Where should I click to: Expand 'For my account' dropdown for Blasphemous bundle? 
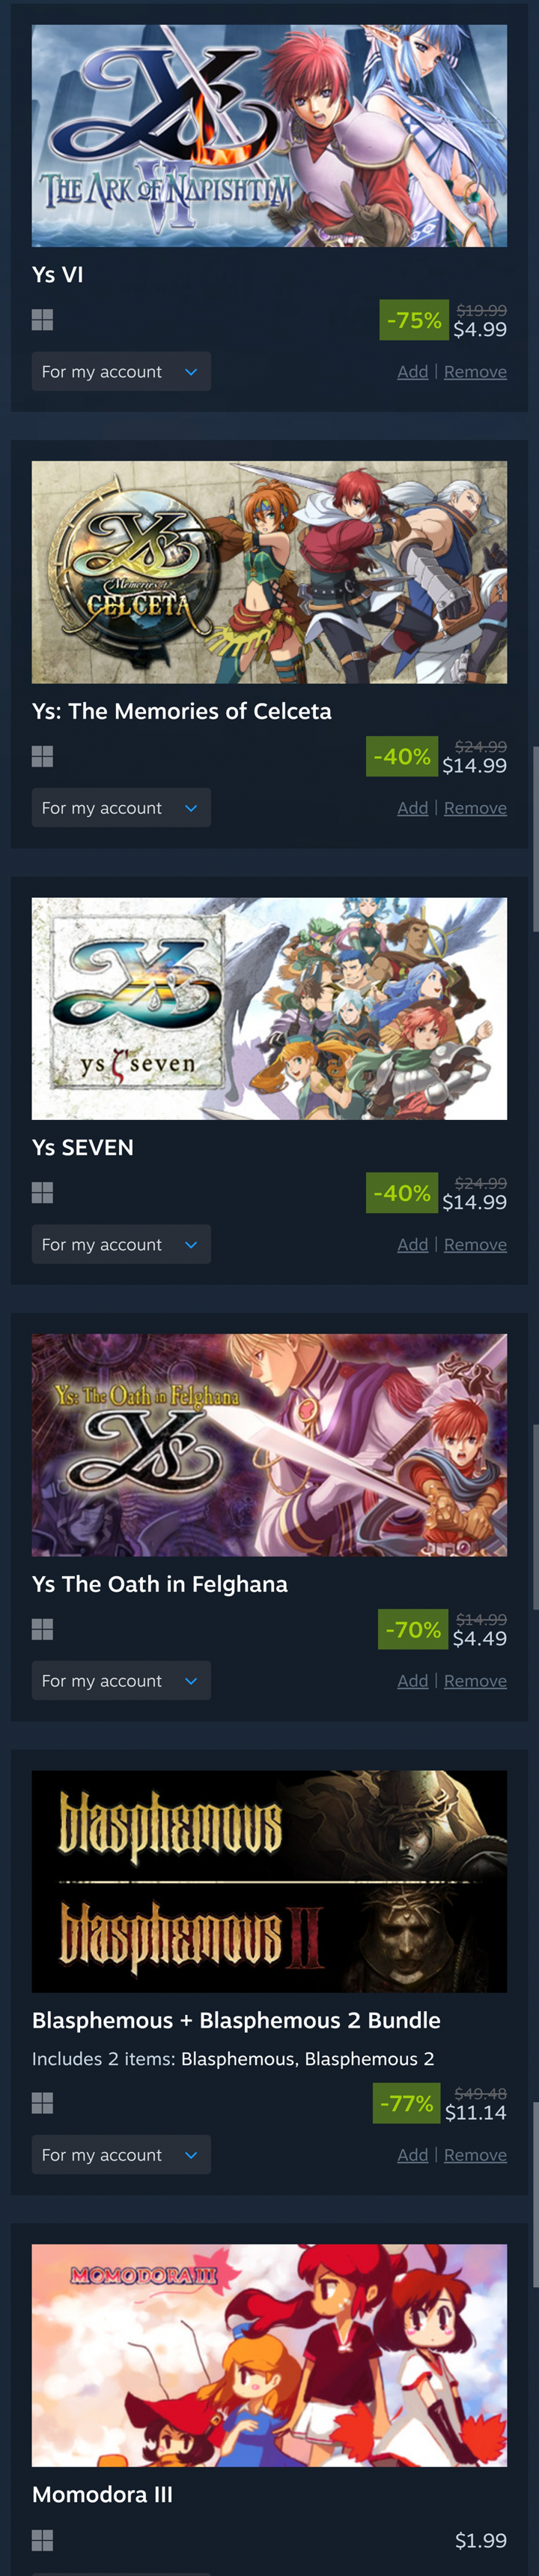click(121, 2154)
